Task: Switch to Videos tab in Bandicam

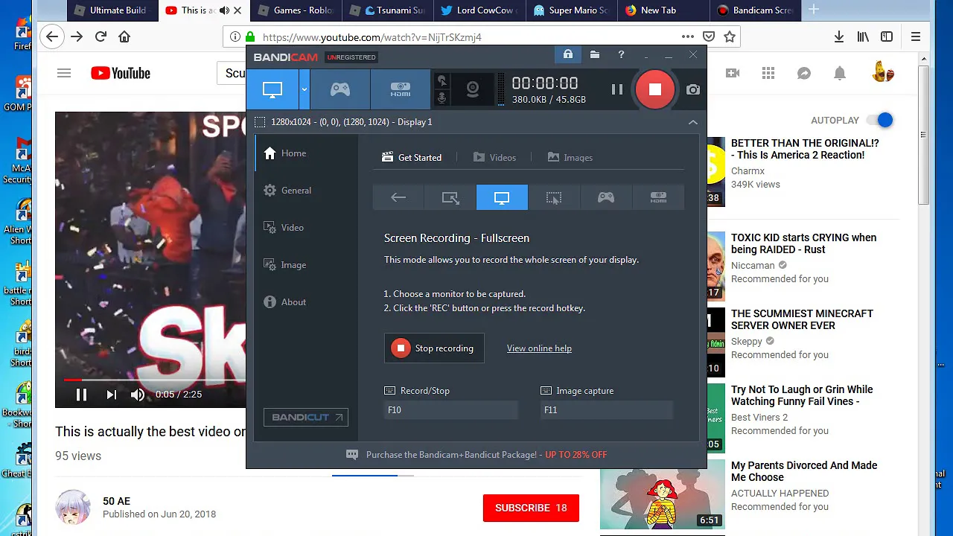Action: (x=494, y=158)
